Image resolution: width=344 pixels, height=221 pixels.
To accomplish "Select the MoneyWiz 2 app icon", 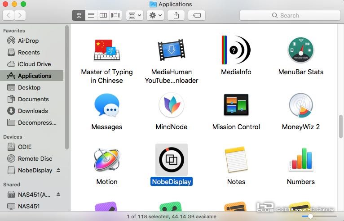I will coord(301,105).
